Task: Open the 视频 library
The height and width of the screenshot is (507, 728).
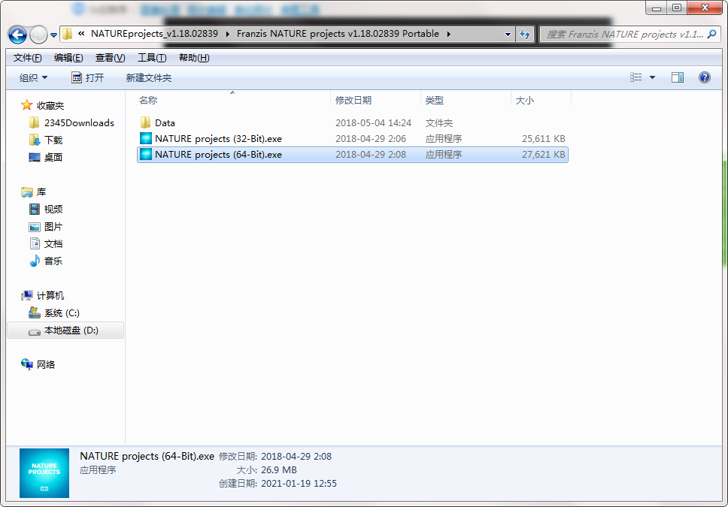Action: point(53,210)
